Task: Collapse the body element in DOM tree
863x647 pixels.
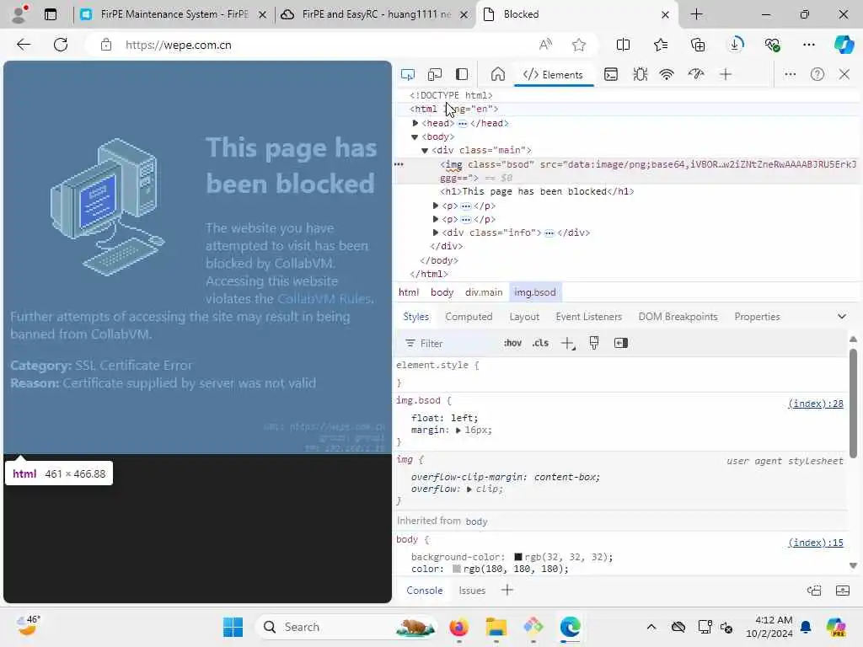Action: [x=415, y=137]
